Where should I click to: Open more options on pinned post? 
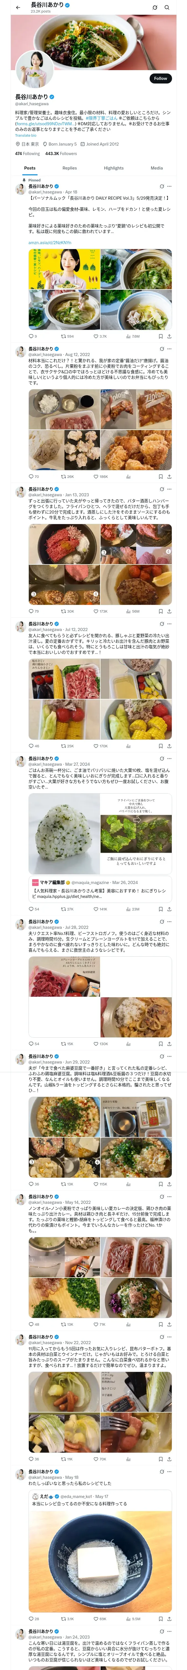(x=170, y=186)
